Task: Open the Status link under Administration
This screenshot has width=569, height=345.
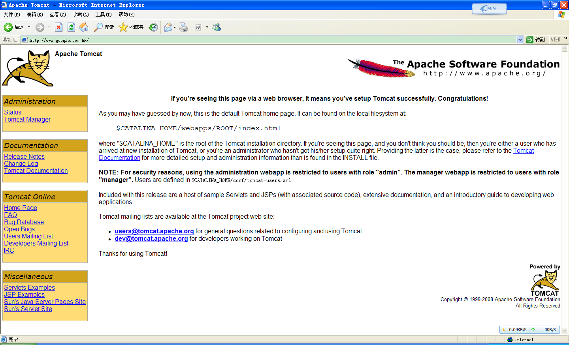Action: pyautogui.click(x=13, y=112)
